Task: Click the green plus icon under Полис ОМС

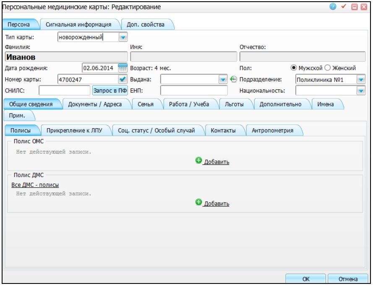Action: (198, 161)
